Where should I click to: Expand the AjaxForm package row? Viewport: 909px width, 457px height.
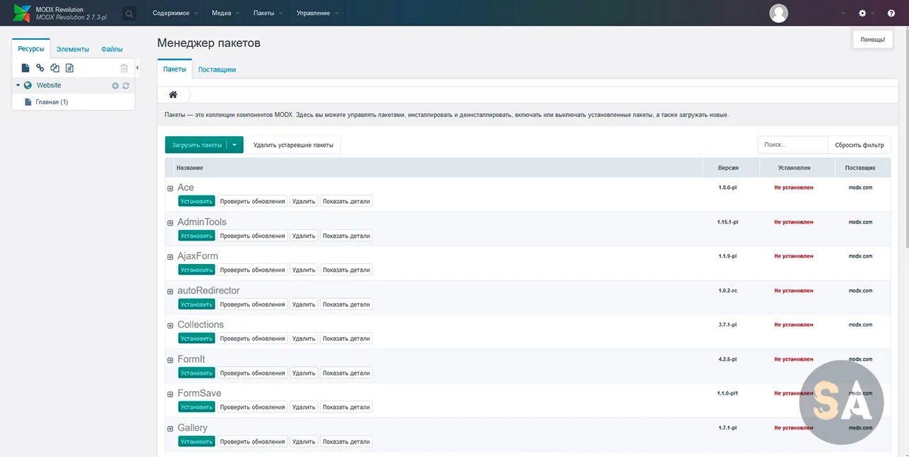(170, 257)
